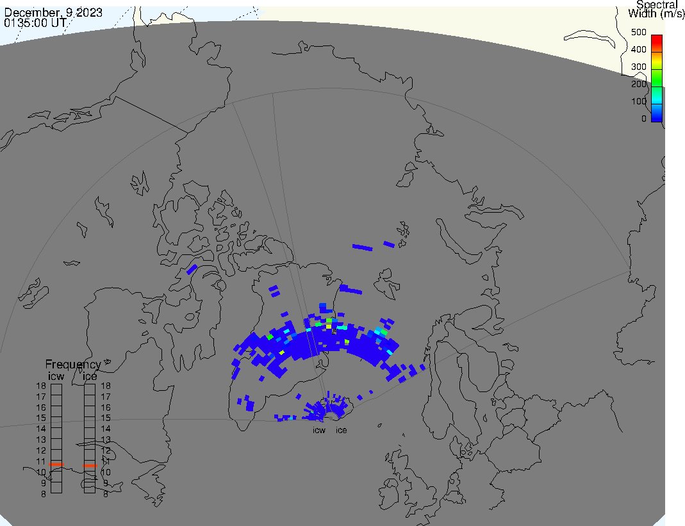
Task: Click the red frequency marker on ice bar
Action: pos(90,466)
